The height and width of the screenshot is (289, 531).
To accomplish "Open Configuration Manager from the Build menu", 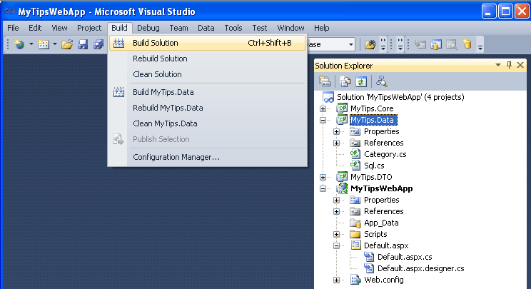I will (x=176, y=157).
